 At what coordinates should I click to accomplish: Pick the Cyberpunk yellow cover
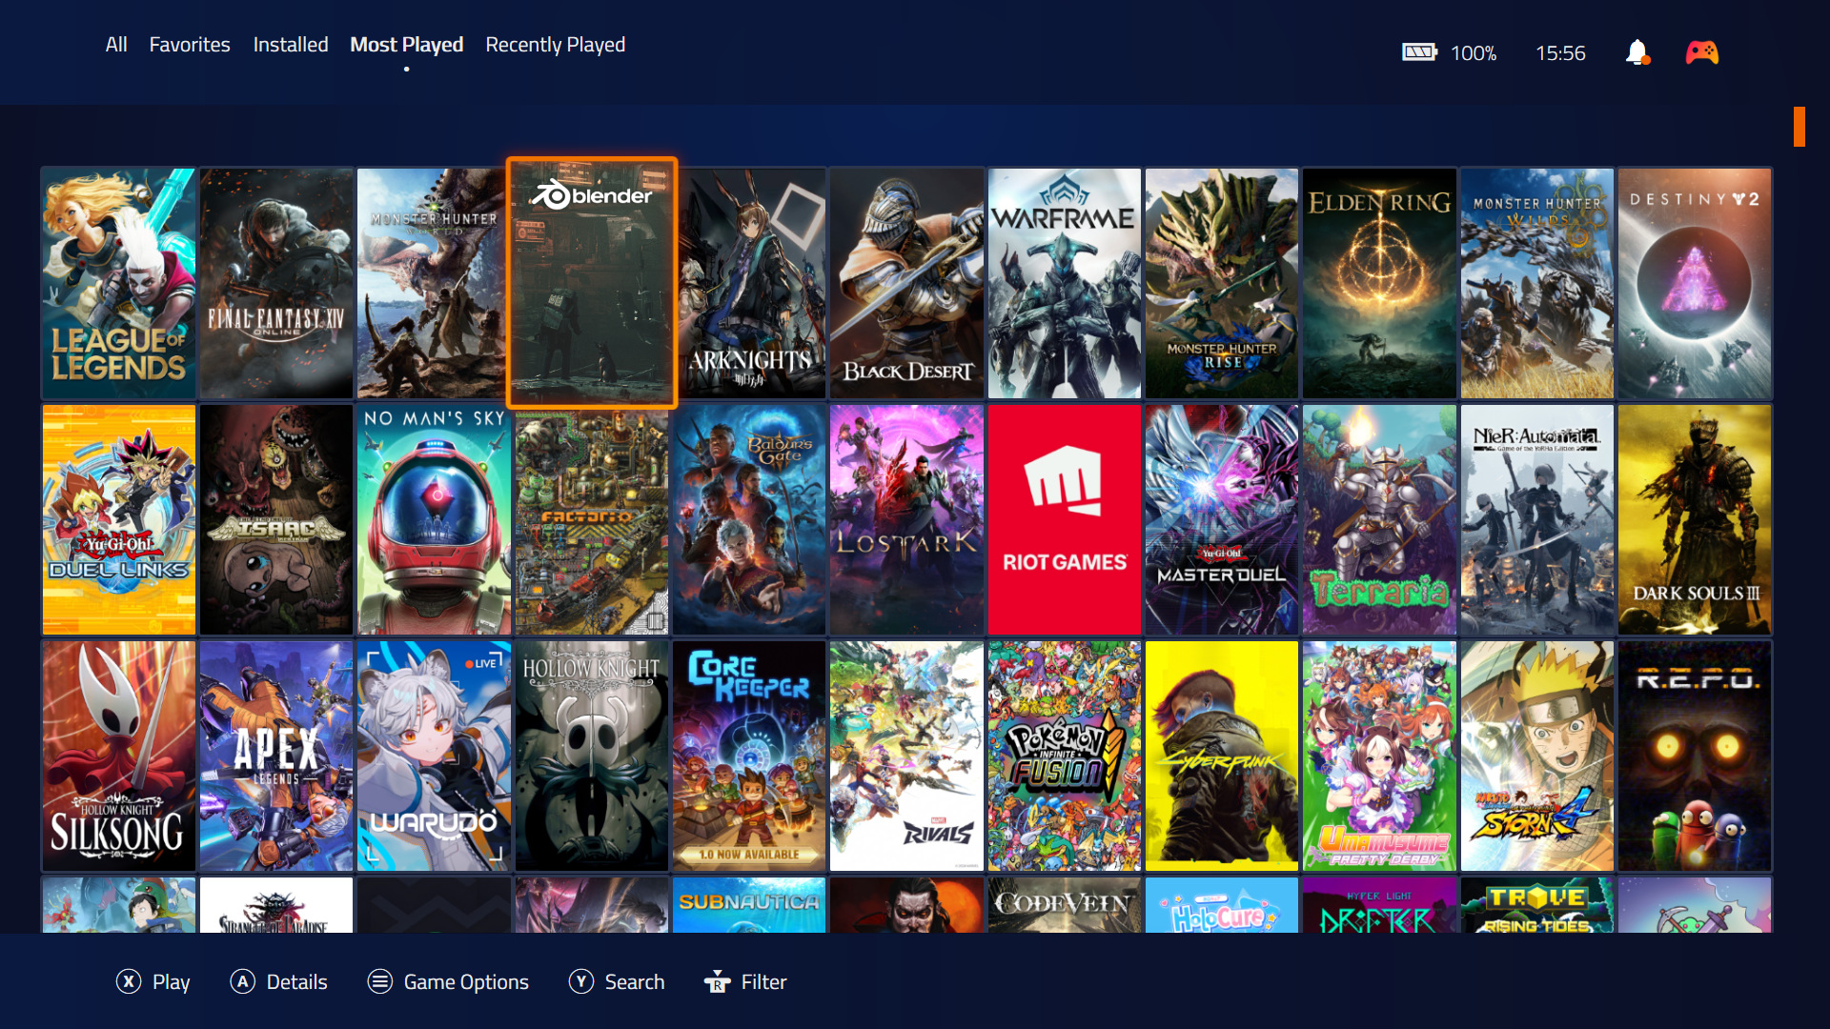tap(1222, 756)
